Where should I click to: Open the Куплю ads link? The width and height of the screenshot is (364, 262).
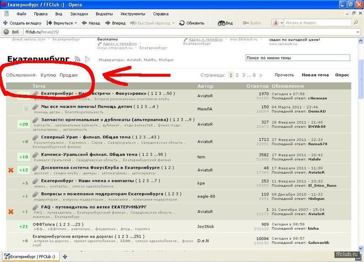(x=48, y=75)
